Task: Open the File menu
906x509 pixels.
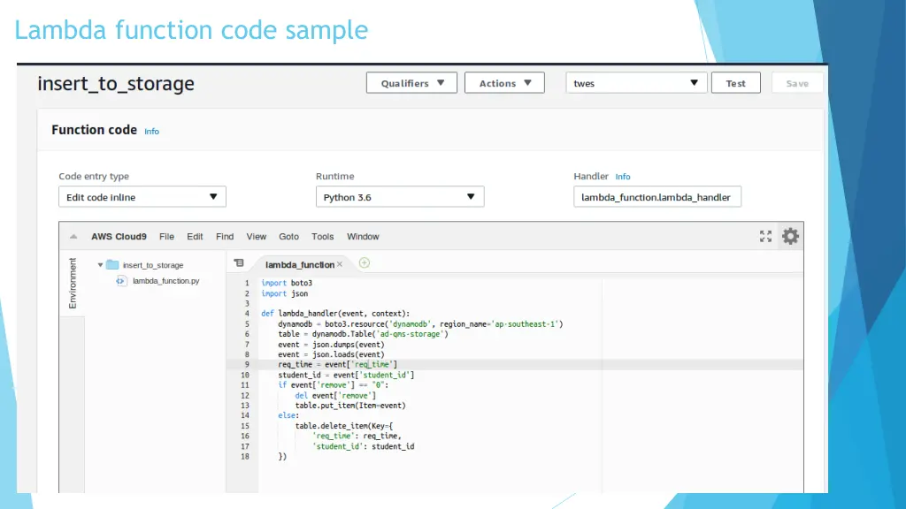Action: 166,237
